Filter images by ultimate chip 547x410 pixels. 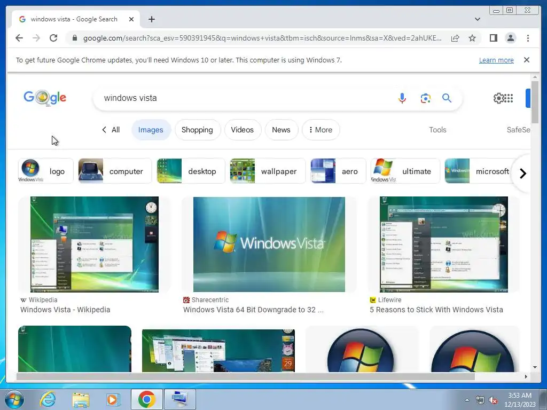click(x=405, y=171)
